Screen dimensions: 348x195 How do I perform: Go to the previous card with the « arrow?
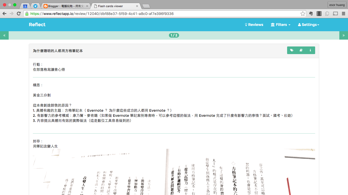tap(4, 35)
